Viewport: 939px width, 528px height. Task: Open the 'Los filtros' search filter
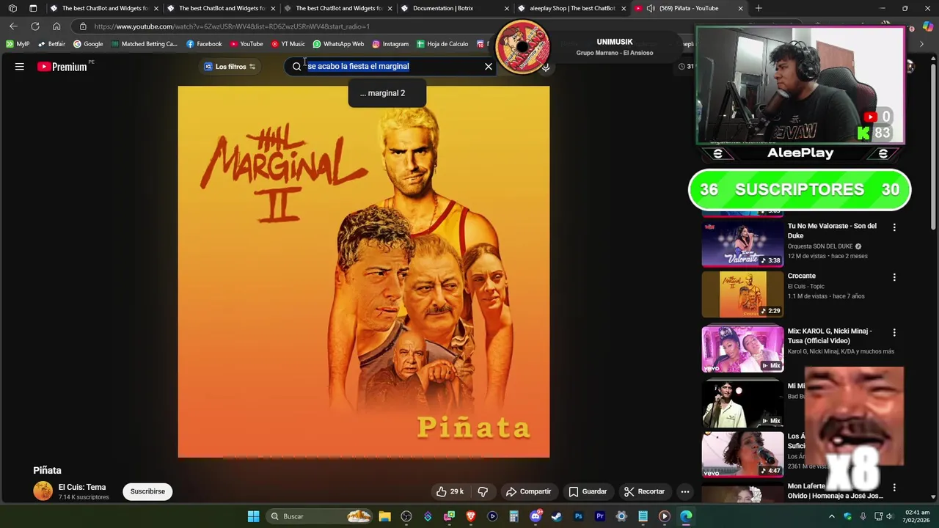coord(230,67)
